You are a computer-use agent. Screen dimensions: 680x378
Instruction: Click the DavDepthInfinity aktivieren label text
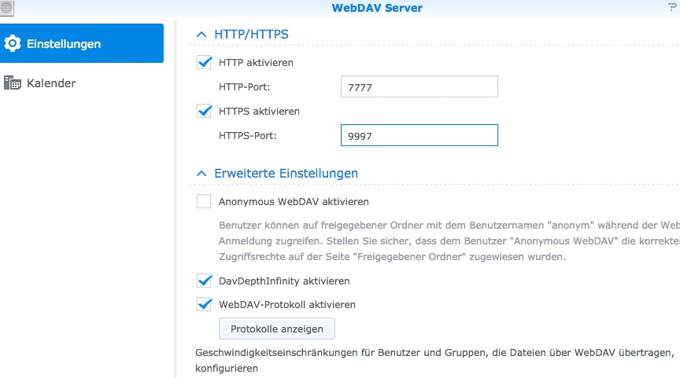pyautogui.click(x=284, y=281)
